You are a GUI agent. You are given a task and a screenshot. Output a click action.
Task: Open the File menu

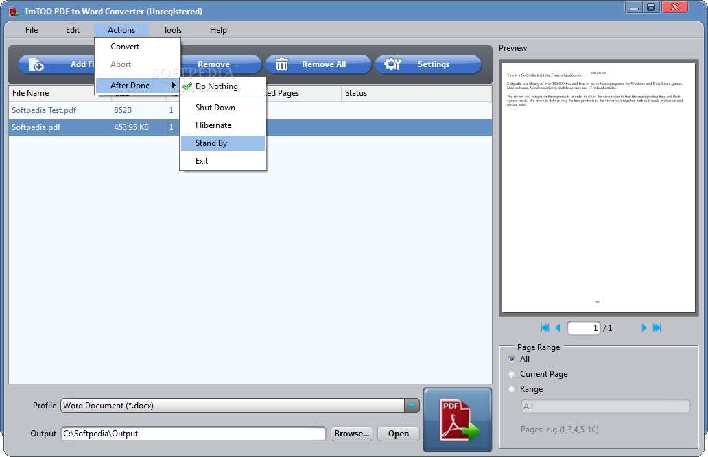[x=32, y=30]
